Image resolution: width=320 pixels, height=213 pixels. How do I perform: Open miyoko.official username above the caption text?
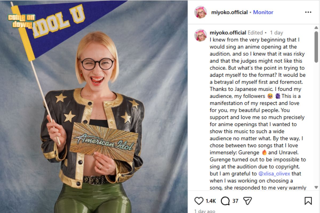(228, 33)
